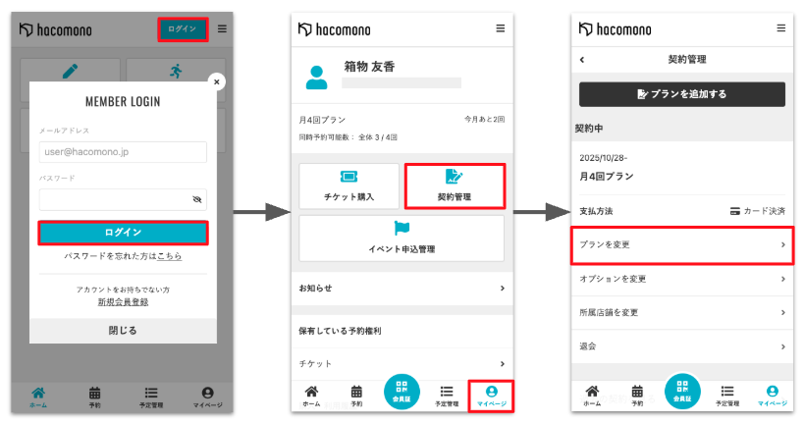
Task: Open hamburger menu on the login screen
Action: tap(222, 29)
